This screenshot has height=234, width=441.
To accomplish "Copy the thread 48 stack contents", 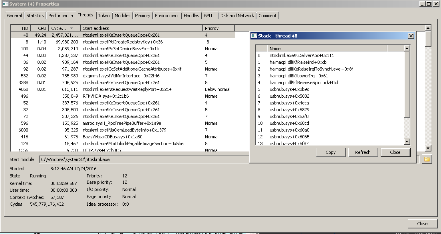I will (331, 152).
